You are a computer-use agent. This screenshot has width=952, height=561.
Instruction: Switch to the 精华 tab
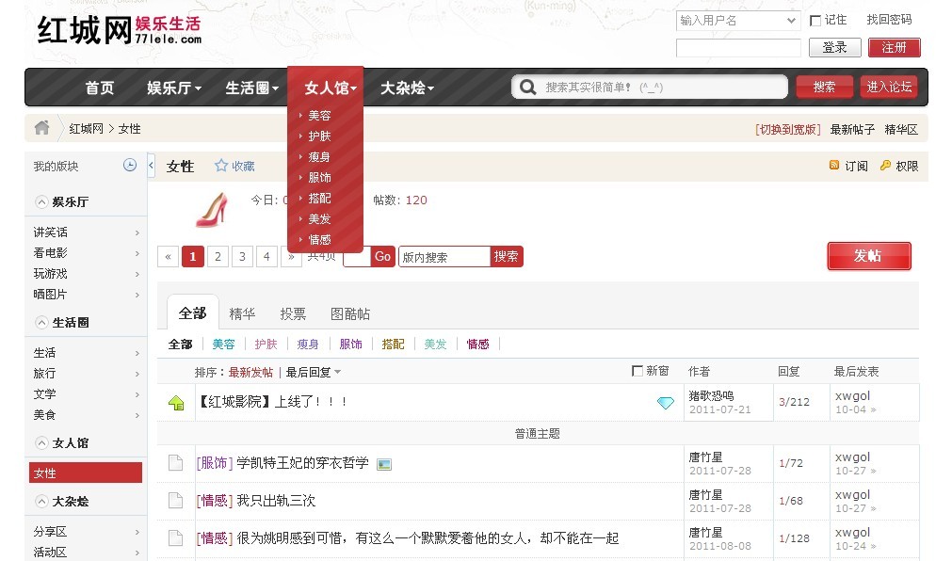click(242, 313)
